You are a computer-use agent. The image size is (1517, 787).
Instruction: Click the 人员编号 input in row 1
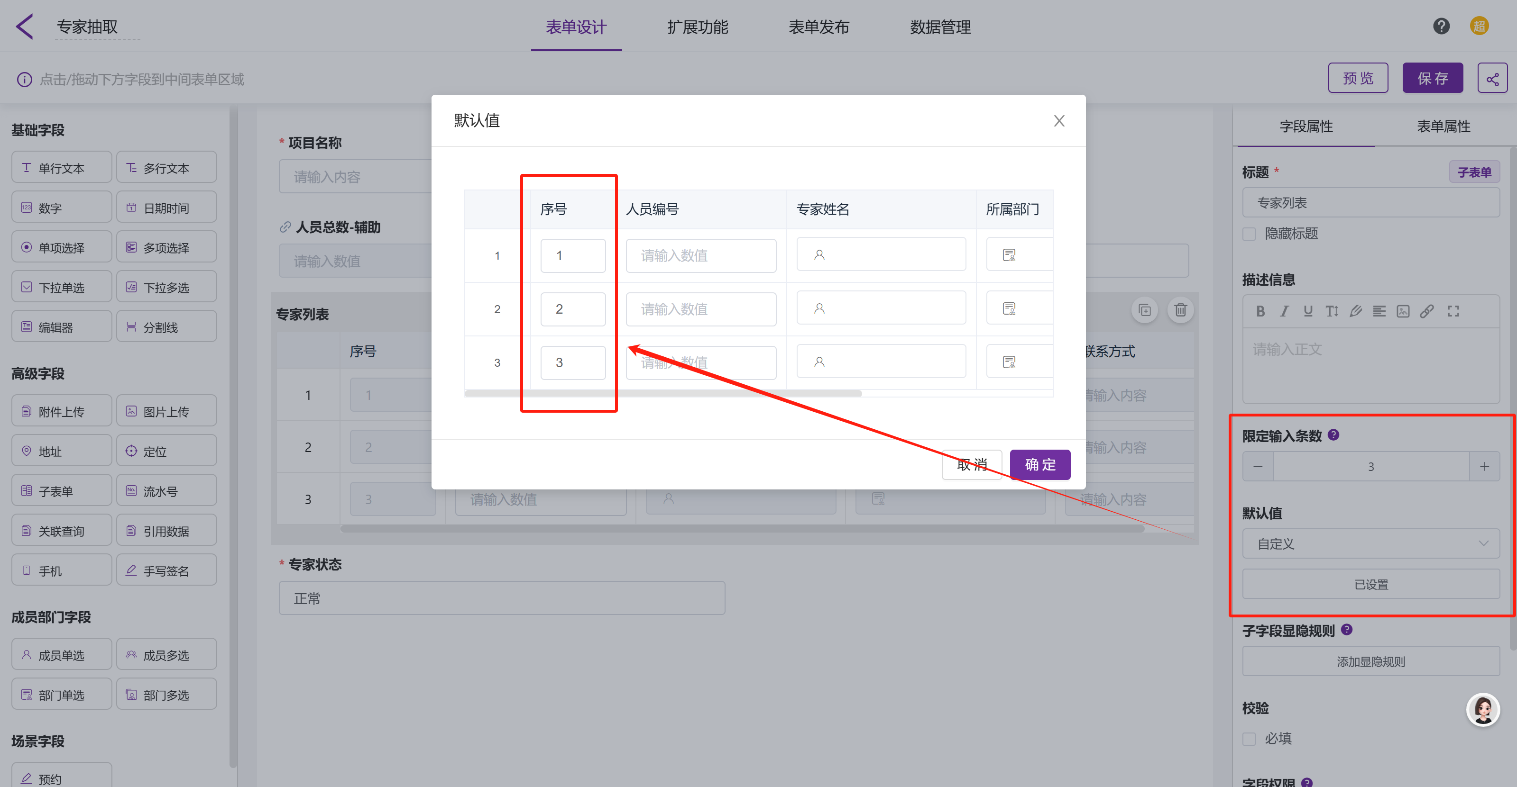click(700, 256)
